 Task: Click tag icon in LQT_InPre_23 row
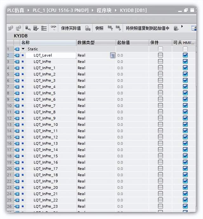tap(17, 206)
